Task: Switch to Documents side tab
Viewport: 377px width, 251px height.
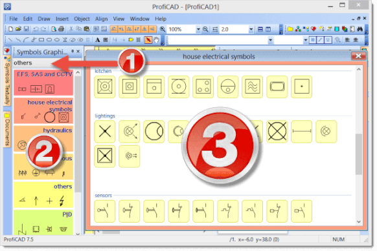Action: [x=7, y=130]
